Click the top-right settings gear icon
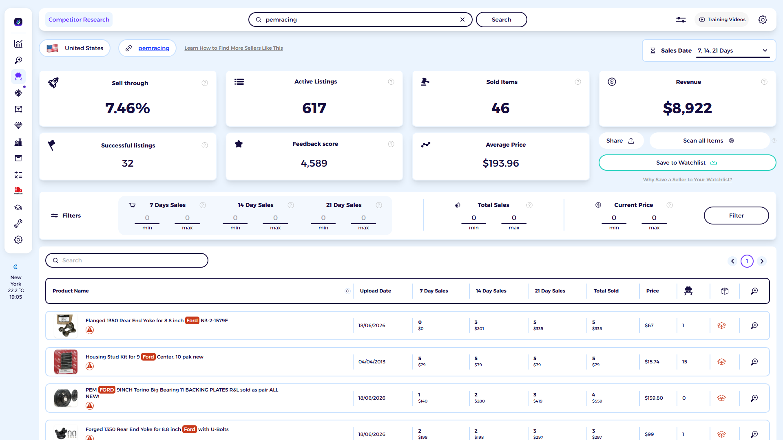Image resolution: width=783 pixels, height=440 pixels. [763, 20]
